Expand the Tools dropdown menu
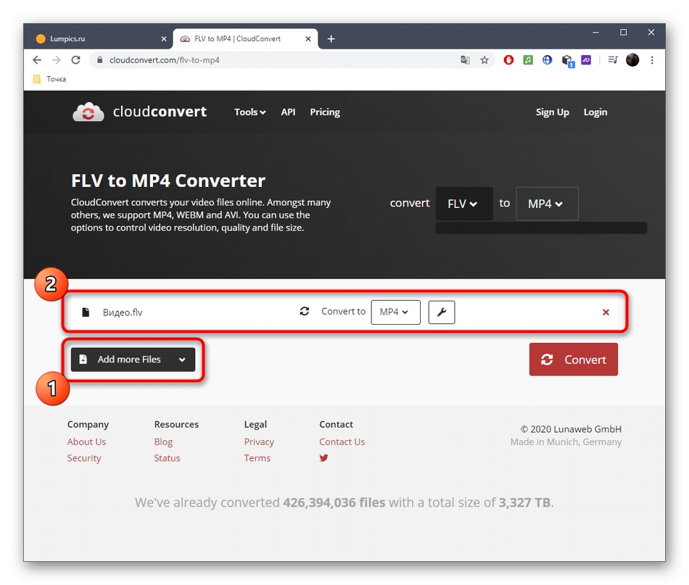The image size is (689, 585). click(249, 112)
